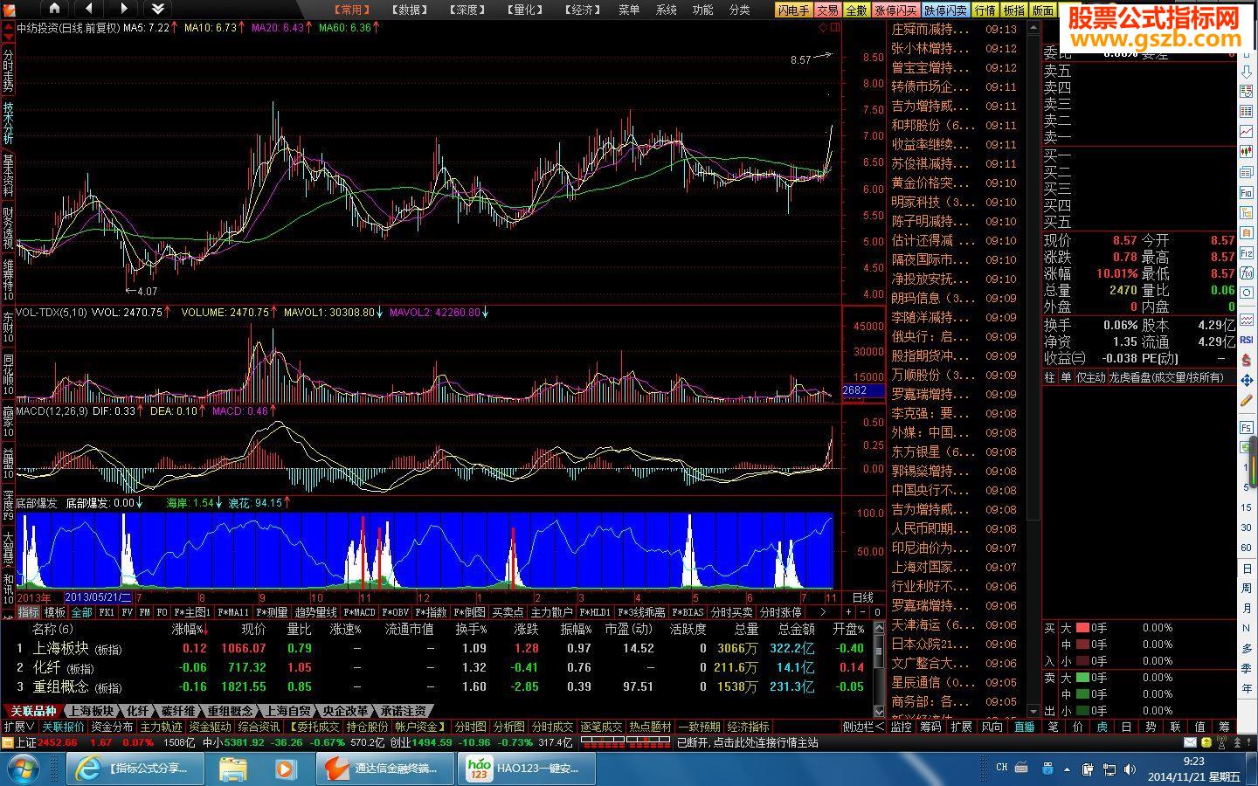Click the 0 reset button beside 日线
The image size is (1258, 786).
tap(877, 612)
